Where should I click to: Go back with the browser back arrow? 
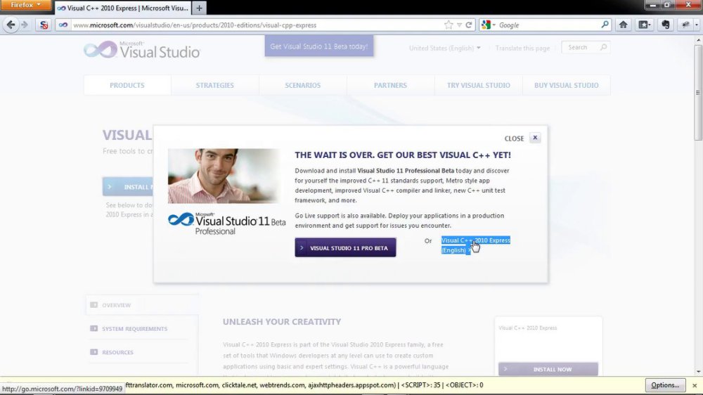(x=11, y=25)
